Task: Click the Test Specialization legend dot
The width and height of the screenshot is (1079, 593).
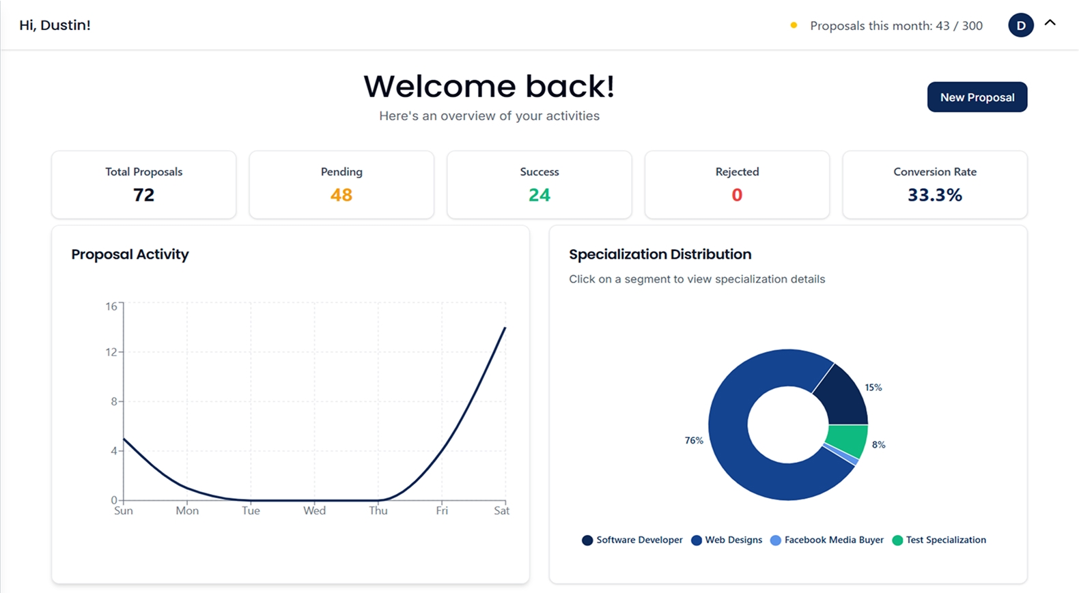Action: click(x=897, y=540)
